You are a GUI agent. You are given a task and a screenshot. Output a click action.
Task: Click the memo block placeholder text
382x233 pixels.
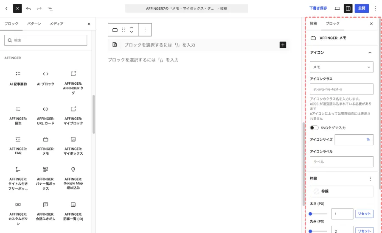tap(160, 45)
